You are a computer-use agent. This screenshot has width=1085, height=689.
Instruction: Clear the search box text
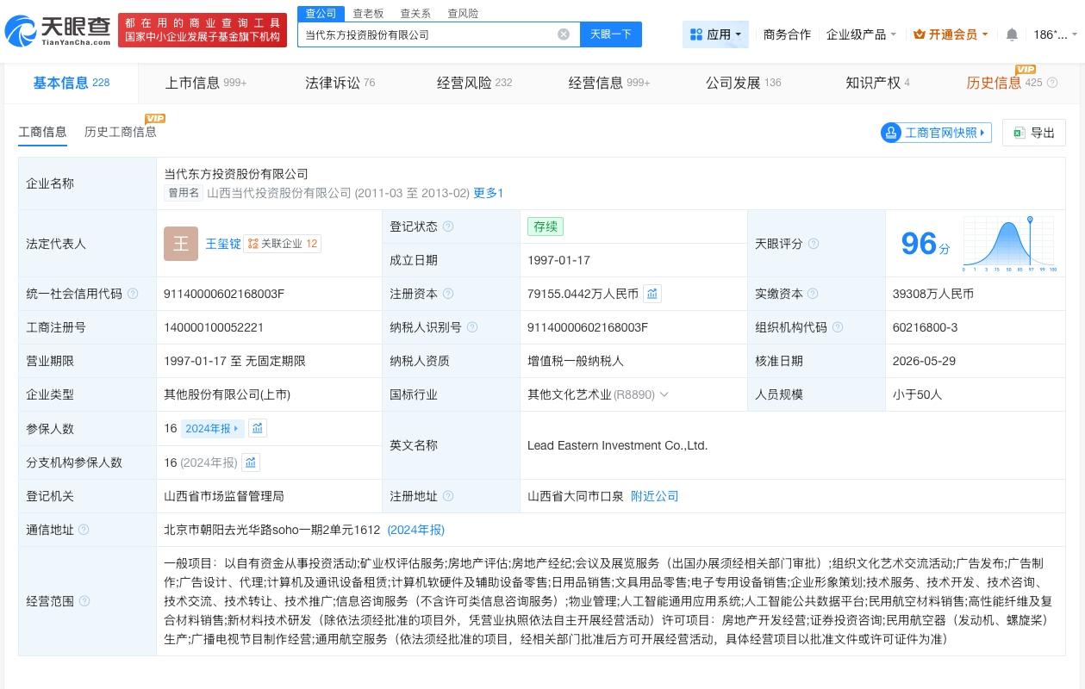tap(564, 34)
